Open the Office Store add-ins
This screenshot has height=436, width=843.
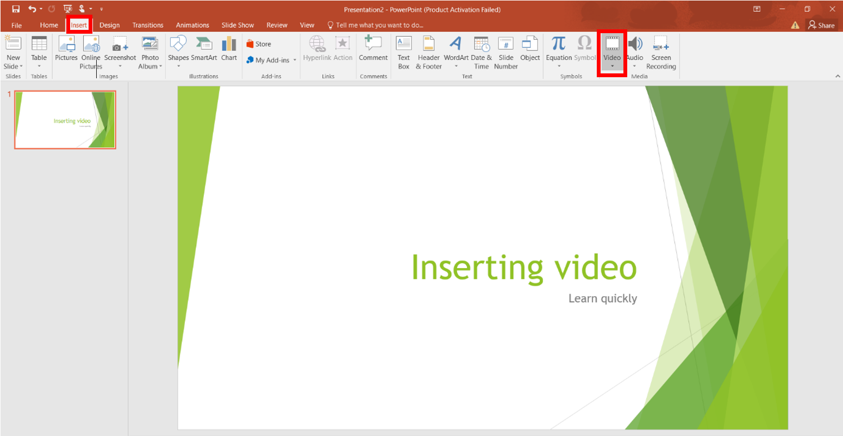[259, 44]
